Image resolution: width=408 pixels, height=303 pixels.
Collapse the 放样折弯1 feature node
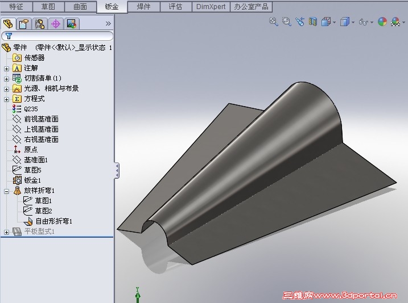point(6,191)
